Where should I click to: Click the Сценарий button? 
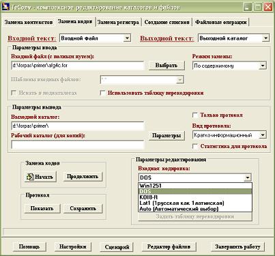pos(117,247)
